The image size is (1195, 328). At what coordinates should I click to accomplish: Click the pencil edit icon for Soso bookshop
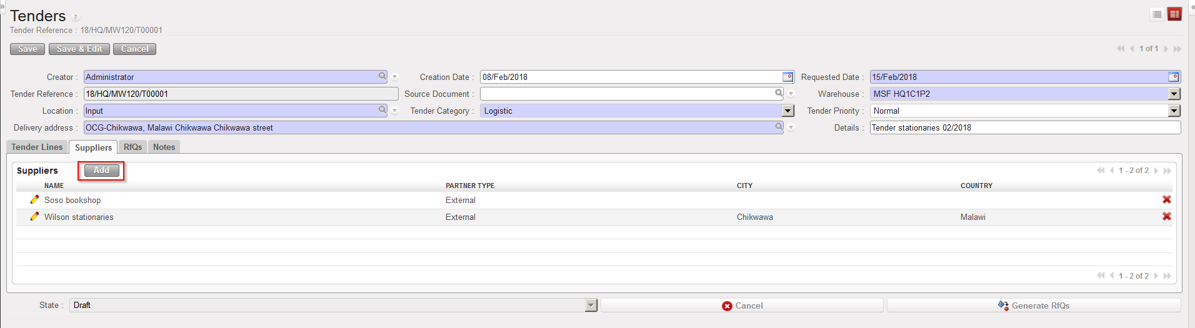point(34,200)
